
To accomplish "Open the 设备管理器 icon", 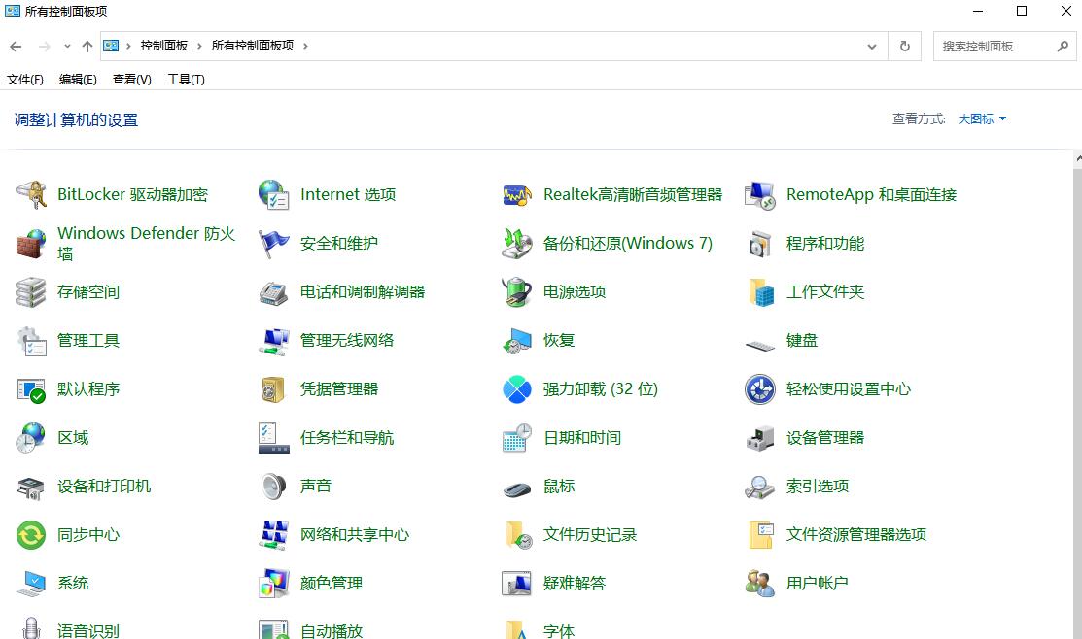I will (760, 438).
